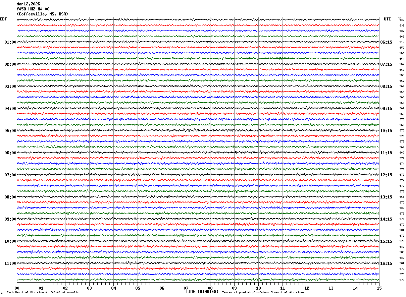Screen dimensions: 406x297
Task: Click the 939 DC offset value
Action: 402,20
